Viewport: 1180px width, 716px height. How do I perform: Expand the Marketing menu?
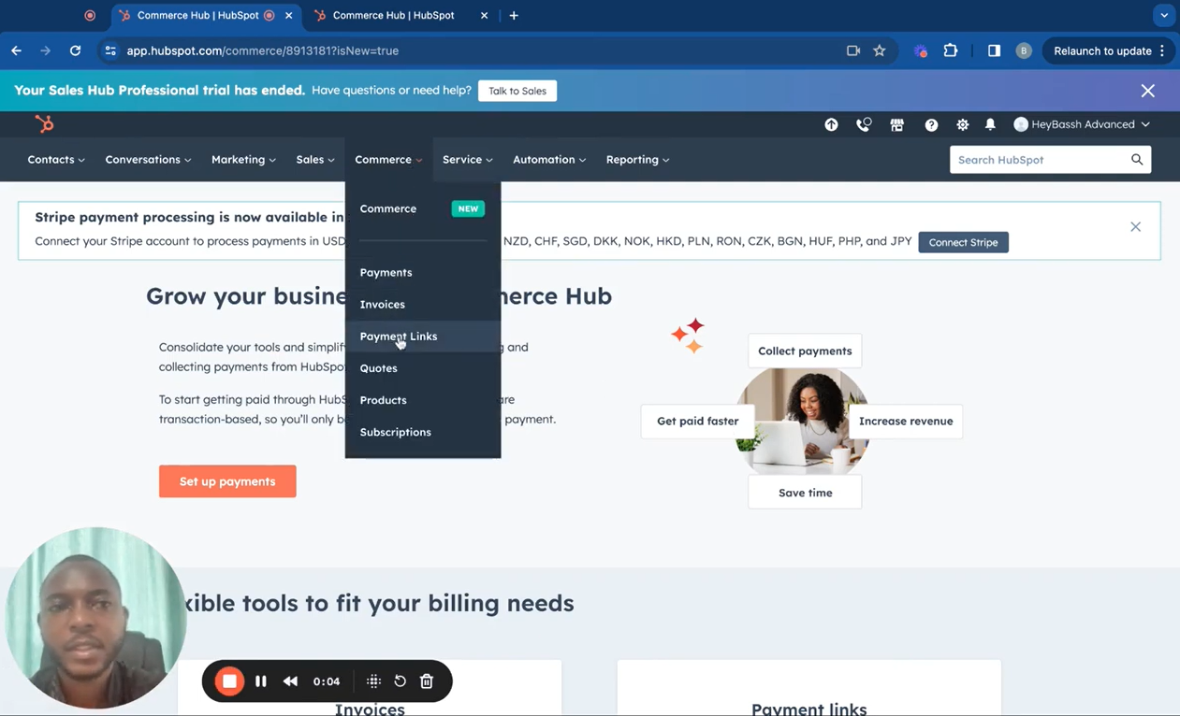pyautogui.click(x=243, y=160)
